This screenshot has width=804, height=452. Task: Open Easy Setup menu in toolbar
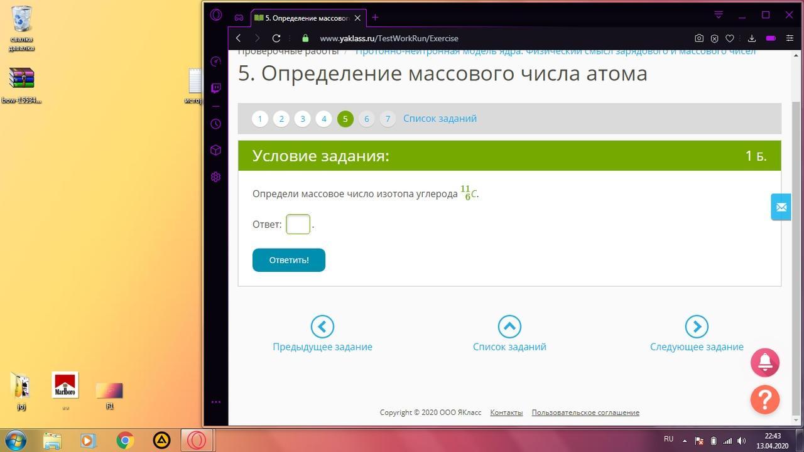click(x=790, y=38)
